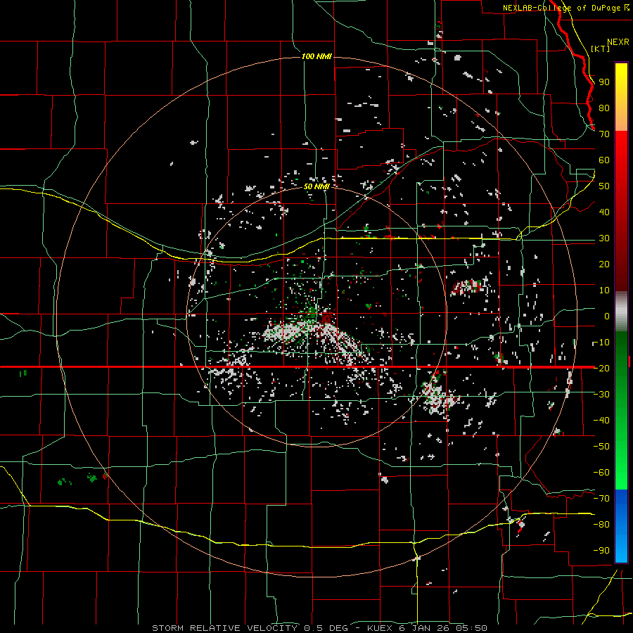
Task: Click the 30 value on the scale
Action: 604,238
